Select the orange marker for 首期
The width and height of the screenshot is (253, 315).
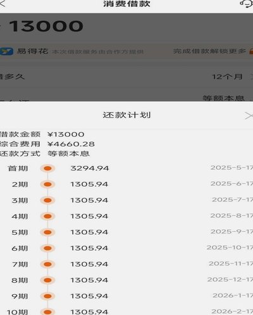click(x=47, y=169)
